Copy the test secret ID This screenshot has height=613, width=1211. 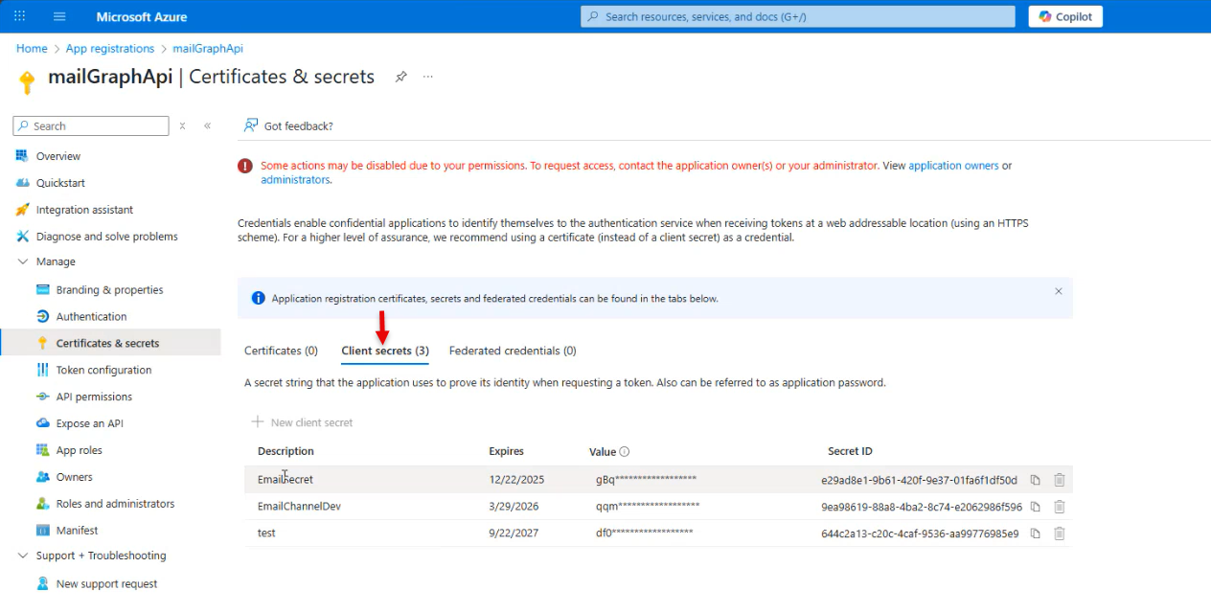point(1036,534)
